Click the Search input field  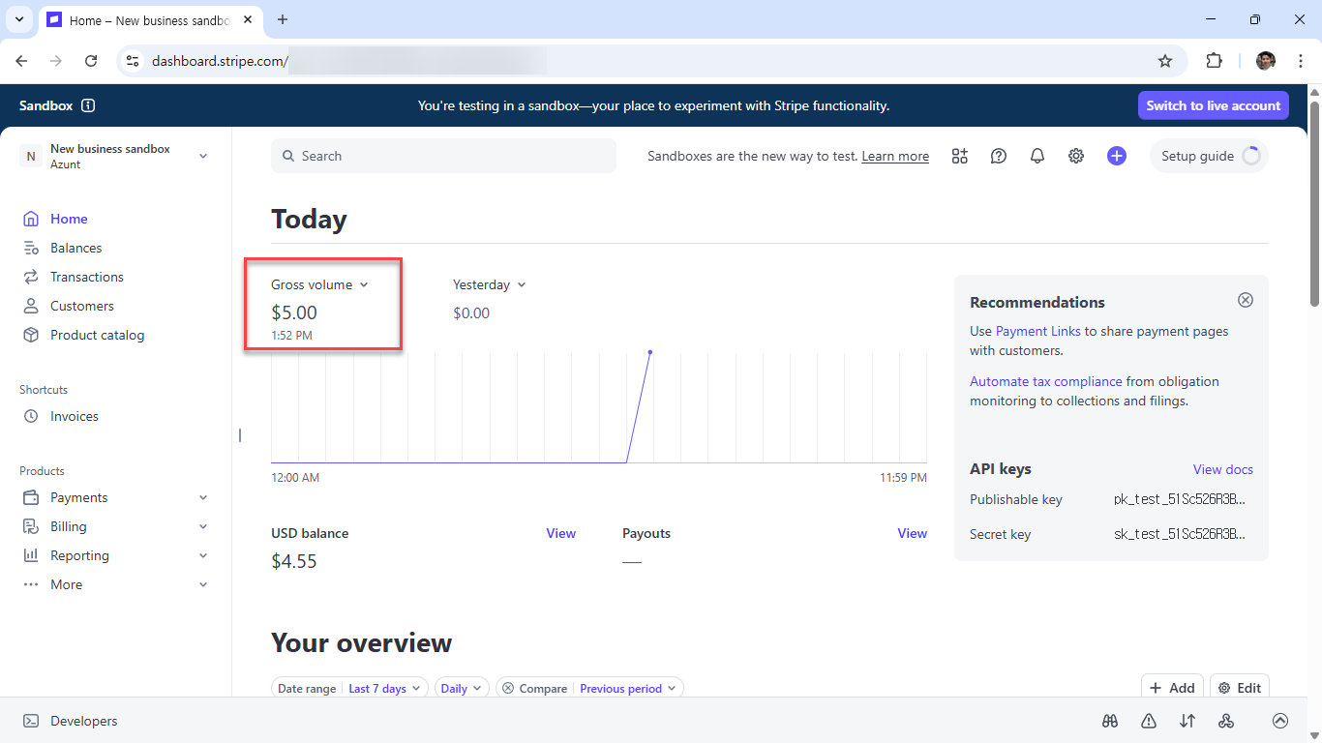[443, 156]
